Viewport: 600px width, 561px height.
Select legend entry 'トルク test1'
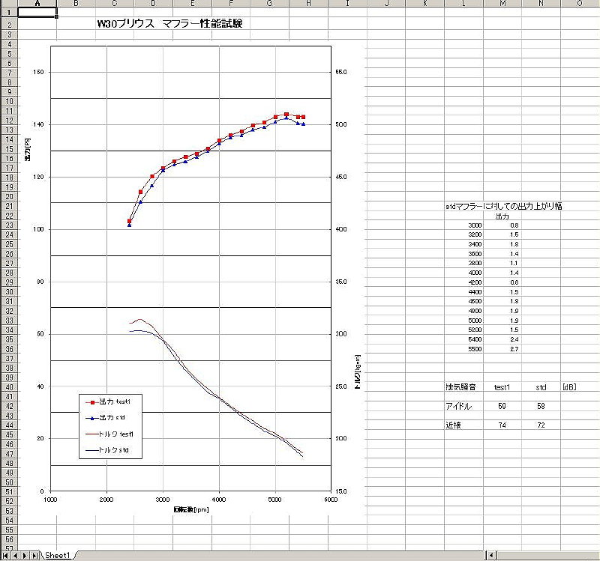109,434
